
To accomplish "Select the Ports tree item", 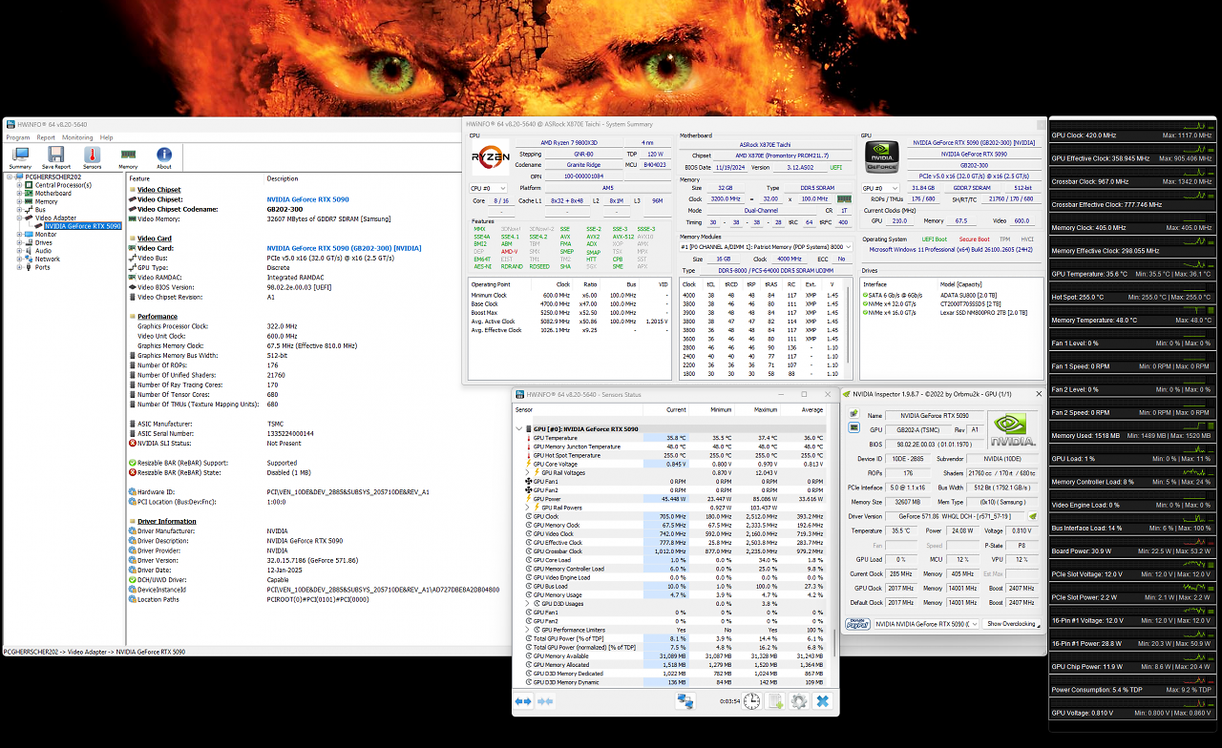I will pos(43,267).
